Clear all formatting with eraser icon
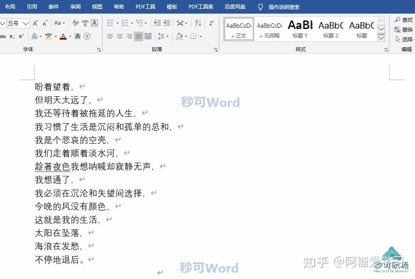415x279 pixels. pos(75,23)
